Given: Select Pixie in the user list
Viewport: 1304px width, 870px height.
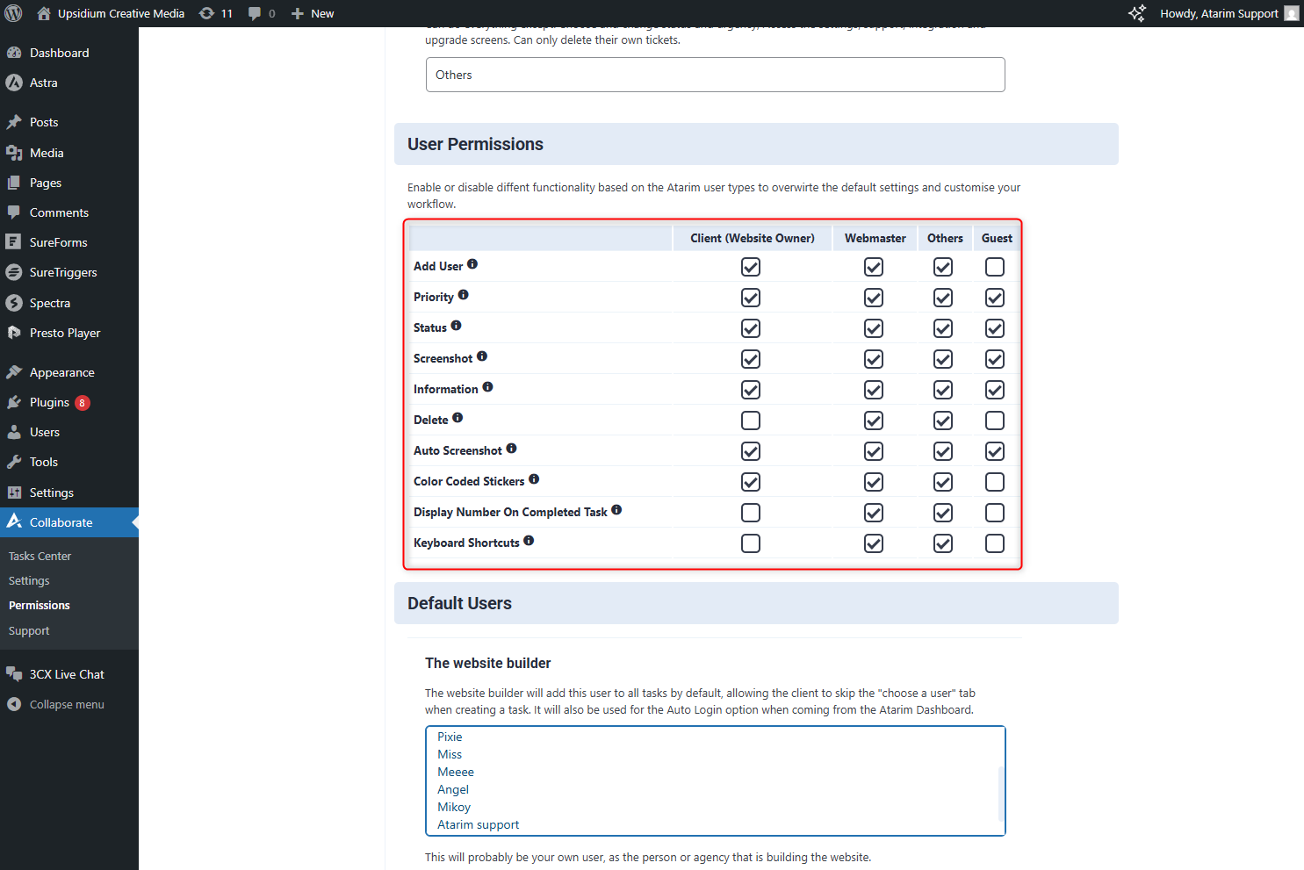Looking at the screenshot, I should coord(450,737).
